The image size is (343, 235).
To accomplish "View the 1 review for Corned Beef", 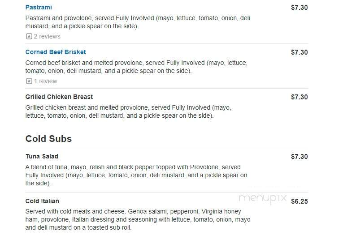I will 45,81.
